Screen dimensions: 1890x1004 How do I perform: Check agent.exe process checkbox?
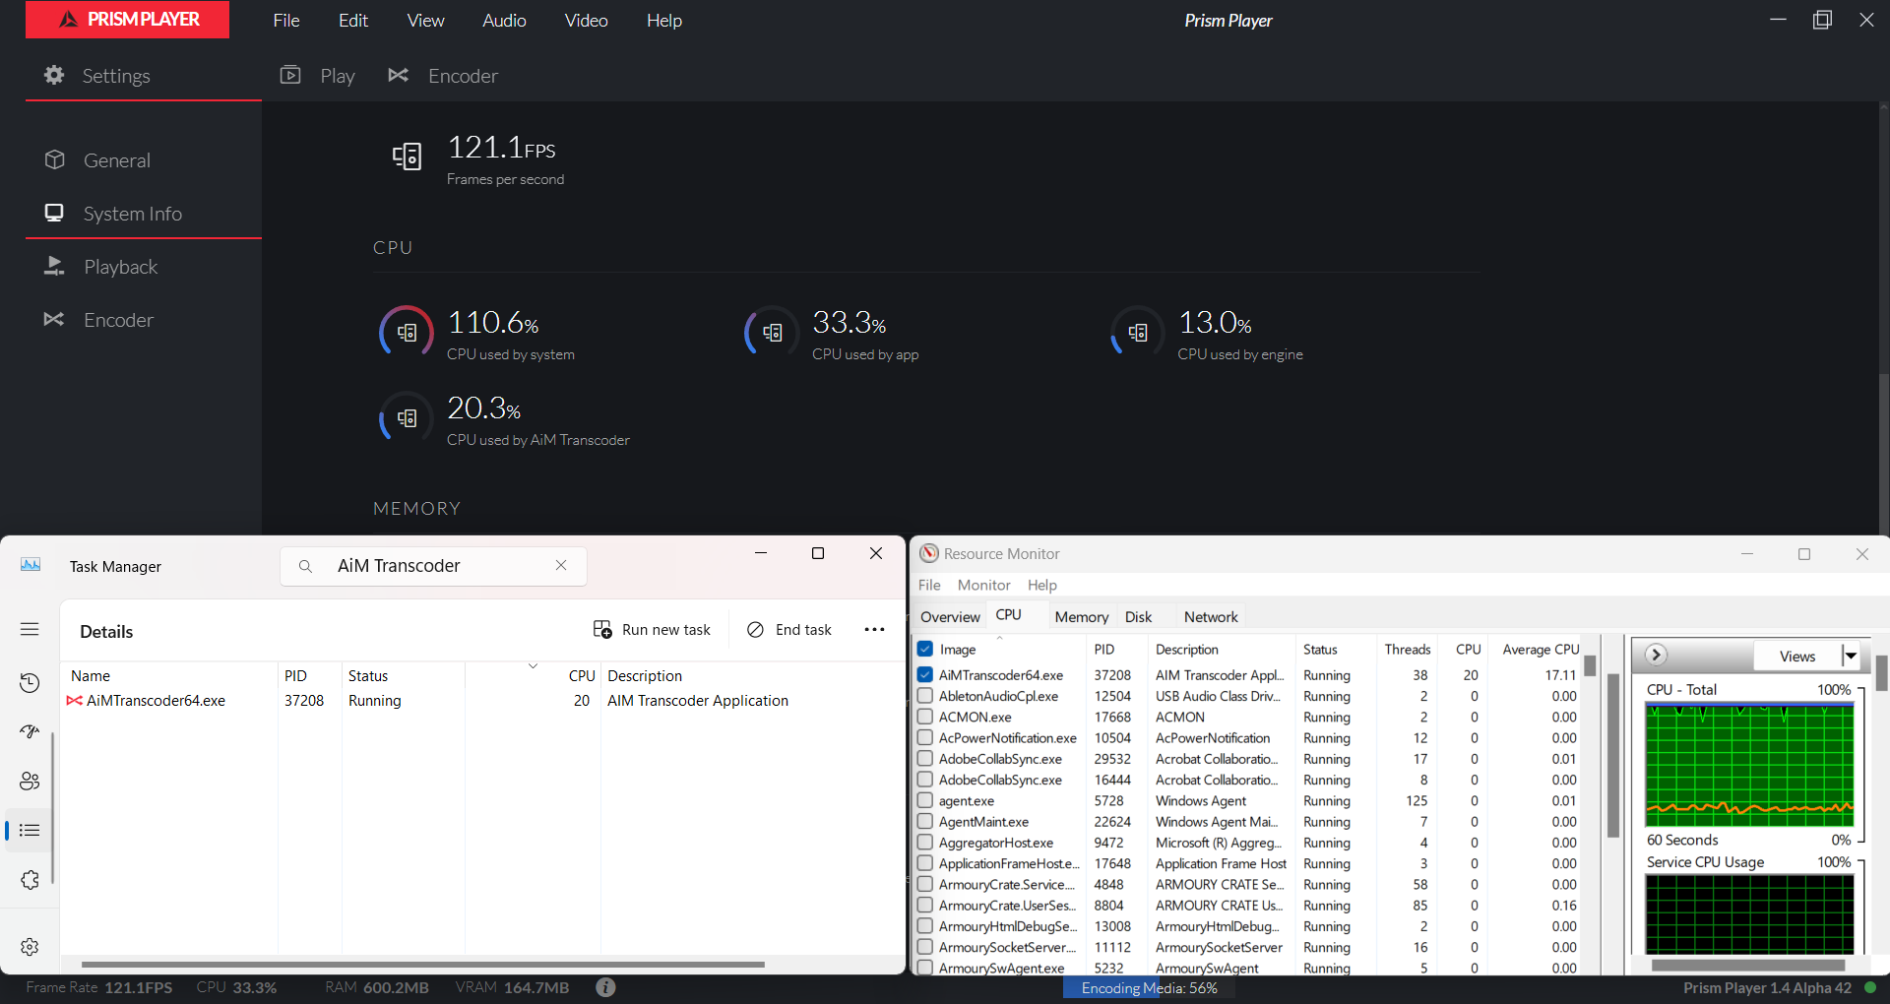[925, 800]
